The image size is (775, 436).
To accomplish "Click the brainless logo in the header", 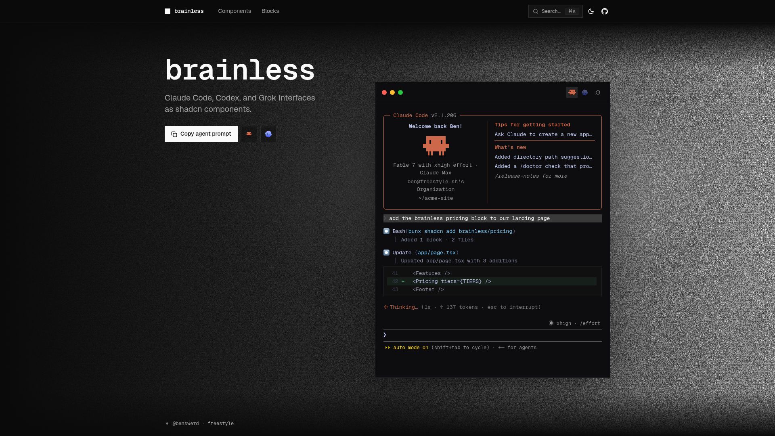I will click(184, 11).
